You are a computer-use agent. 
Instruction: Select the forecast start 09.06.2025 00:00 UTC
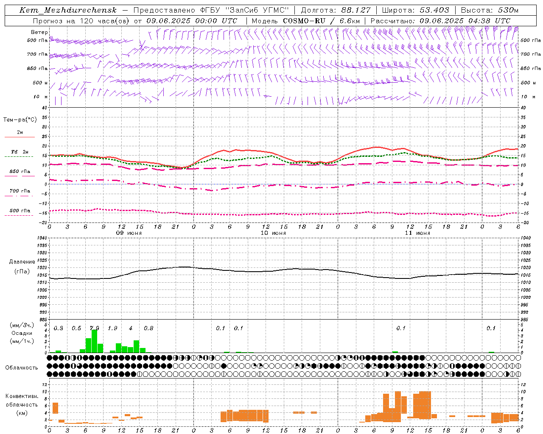192,21
